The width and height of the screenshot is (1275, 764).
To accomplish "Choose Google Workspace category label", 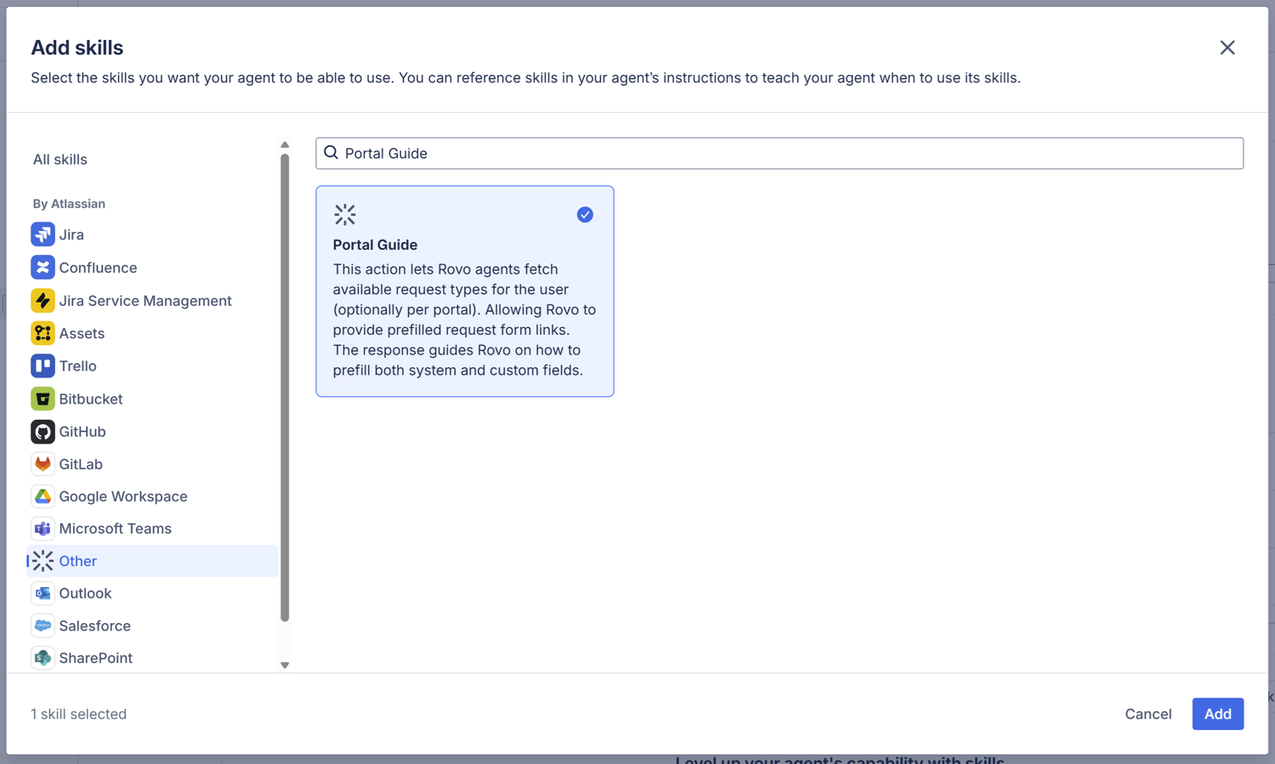I will (123, 496).
